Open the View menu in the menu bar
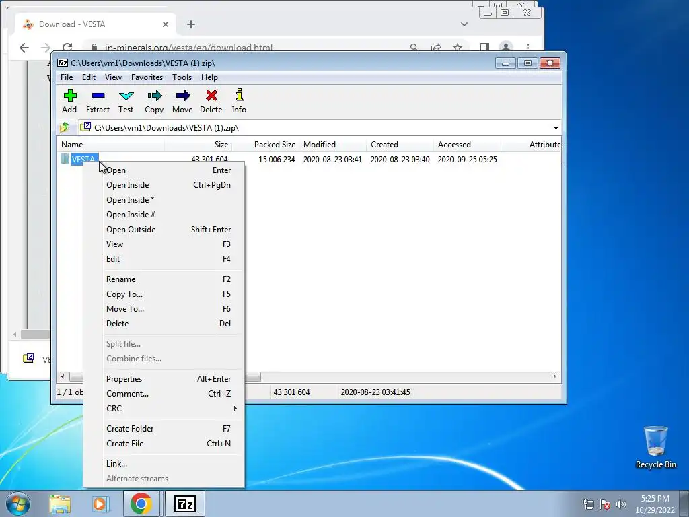Viewport: 689px width, 517px height. 113,77
